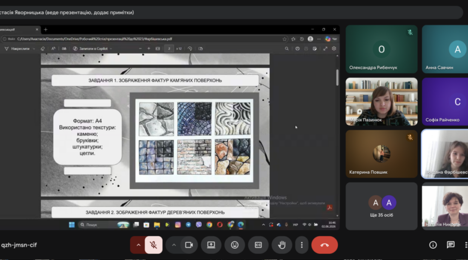Switch the УКР keyboard language indicator
468x260 pixels.
click(295, 225)
